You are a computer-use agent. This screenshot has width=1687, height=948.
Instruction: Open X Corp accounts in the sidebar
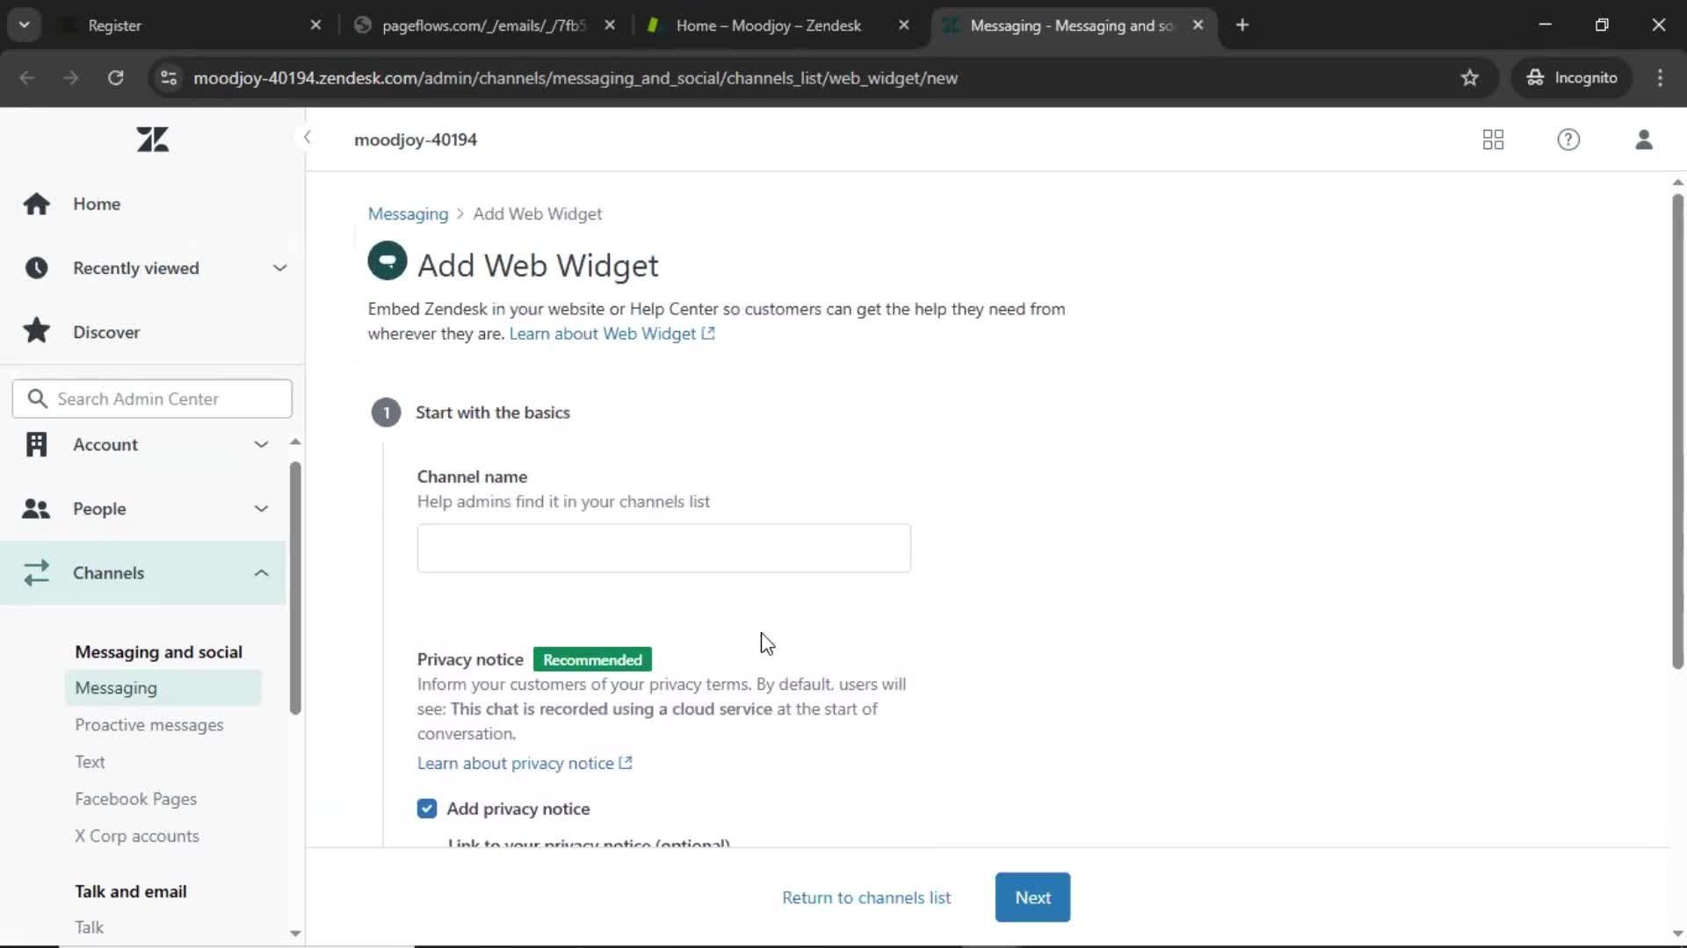(137, 836)
